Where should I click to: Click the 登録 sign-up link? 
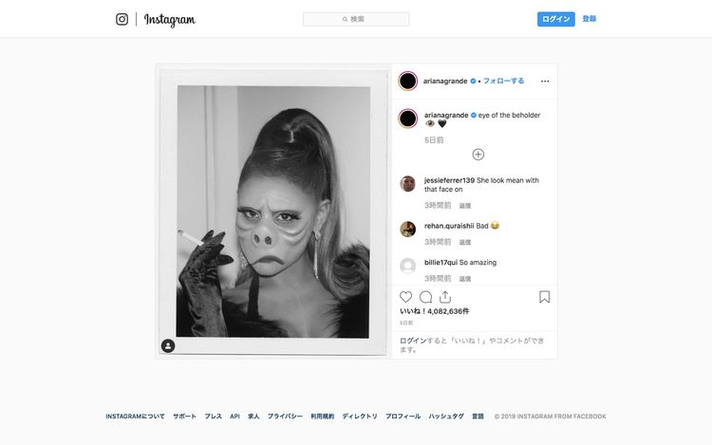click(590, 19)
